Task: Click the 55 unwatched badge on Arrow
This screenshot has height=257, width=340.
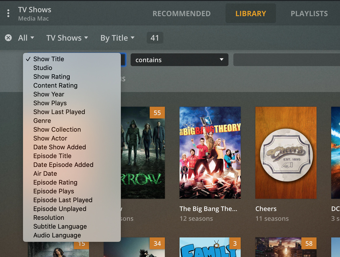Action: (x=157, y=112)
